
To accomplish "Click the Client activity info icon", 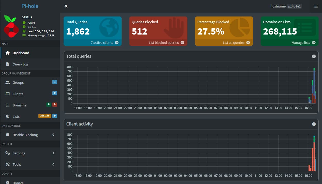I will [x=313, y=124].
